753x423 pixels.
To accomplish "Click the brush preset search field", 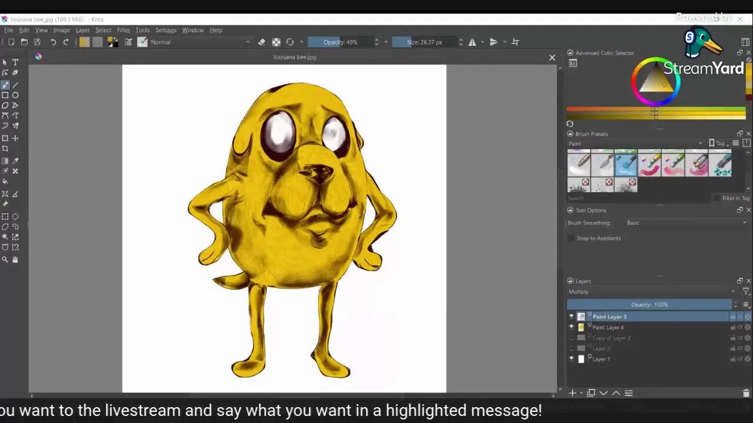I will pyautogui.click(x=638, y=198).
